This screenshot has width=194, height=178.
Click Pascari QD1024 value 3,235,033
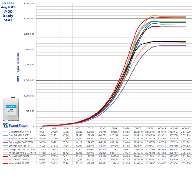click(x=162, y=156)
